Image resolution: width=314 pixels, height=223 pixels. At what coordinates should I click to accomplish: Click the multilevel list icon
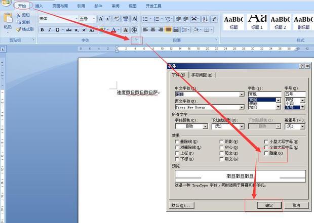click(168, 19)
